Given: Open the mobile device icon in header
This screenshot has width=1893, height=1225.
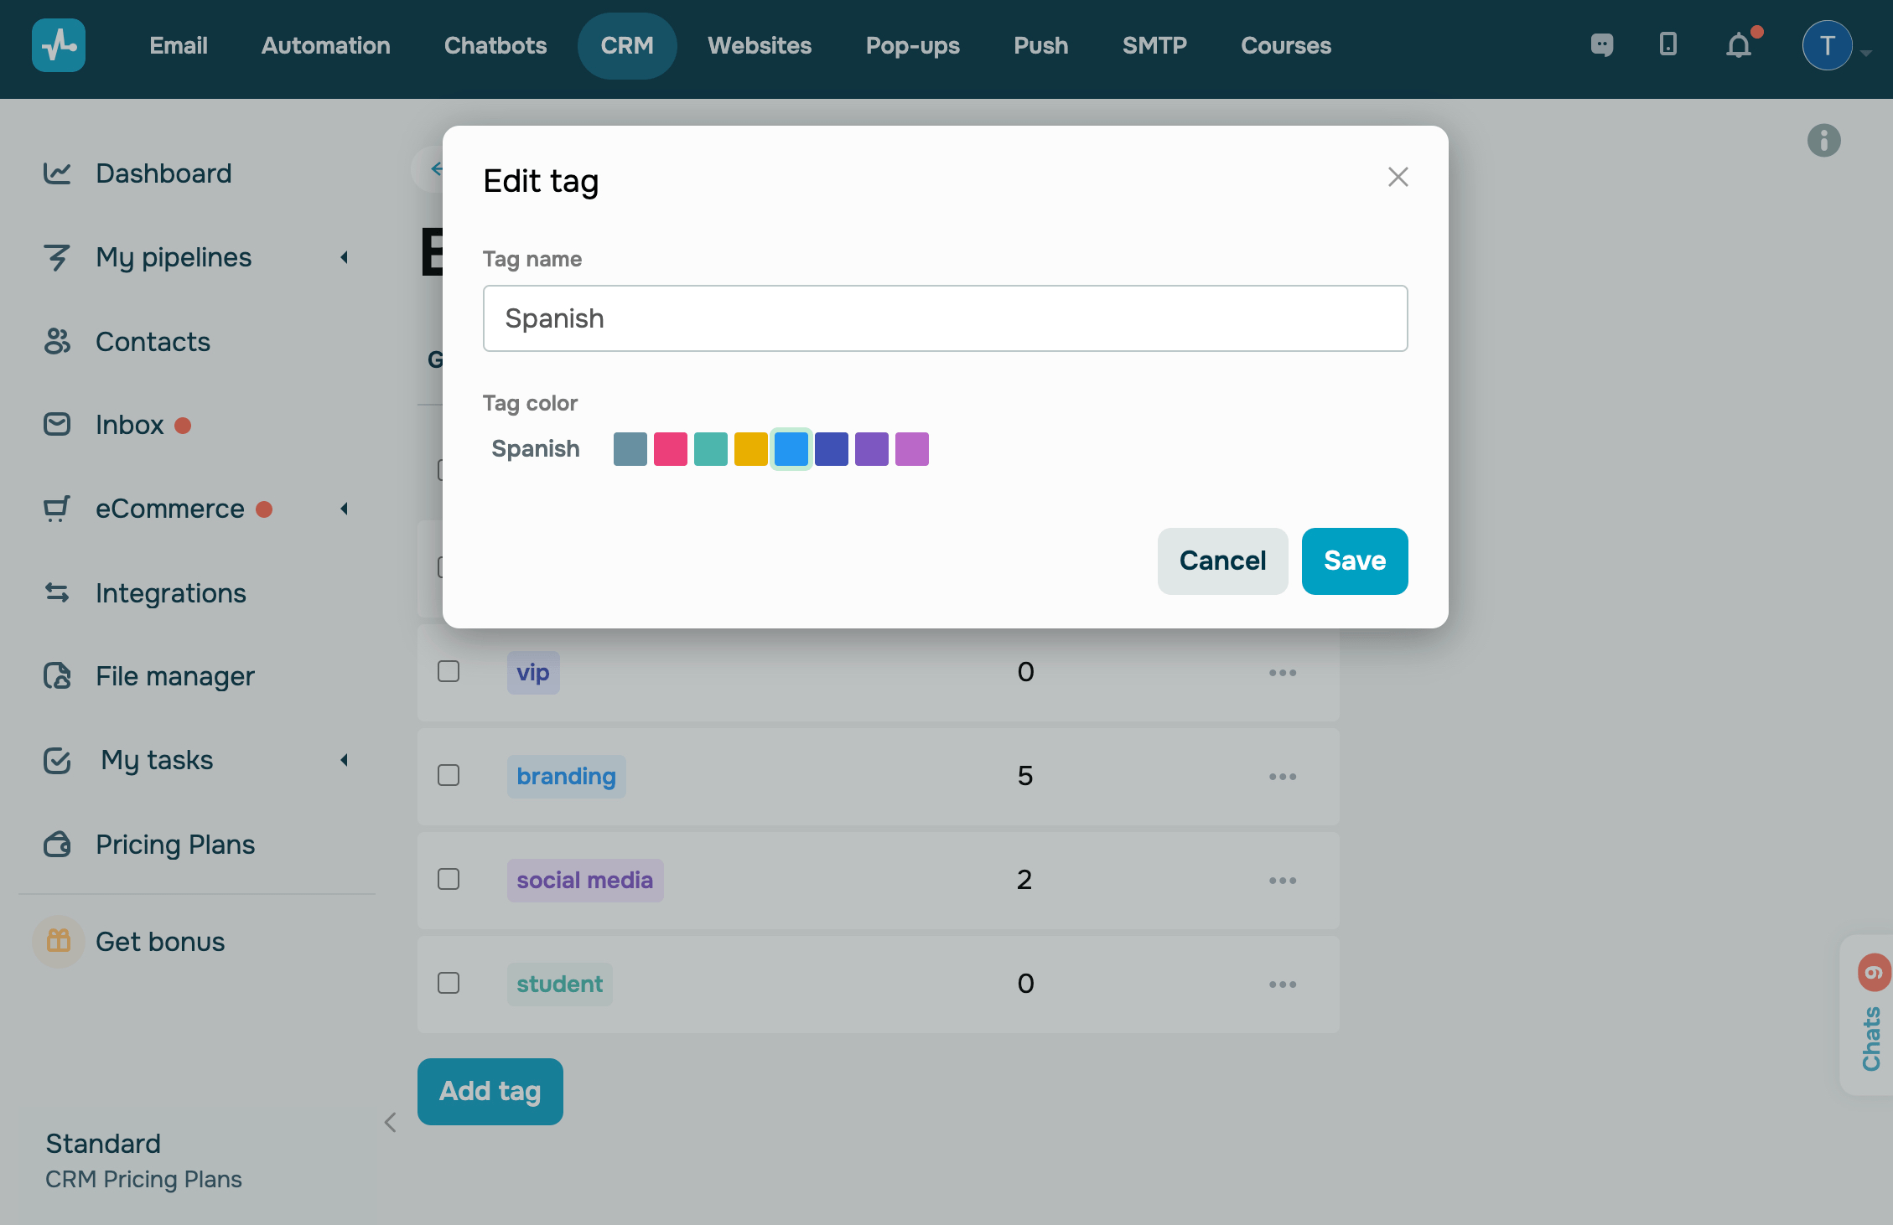Looking at the screenshot, I should pos(1668,44).
